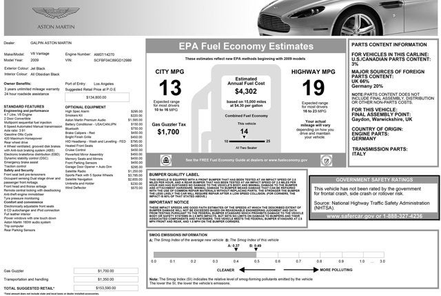The height and width of the screenshot is (296, 441).
Task: Click the $134,800.00 suggested retail price box
Action: pos(96,97)
